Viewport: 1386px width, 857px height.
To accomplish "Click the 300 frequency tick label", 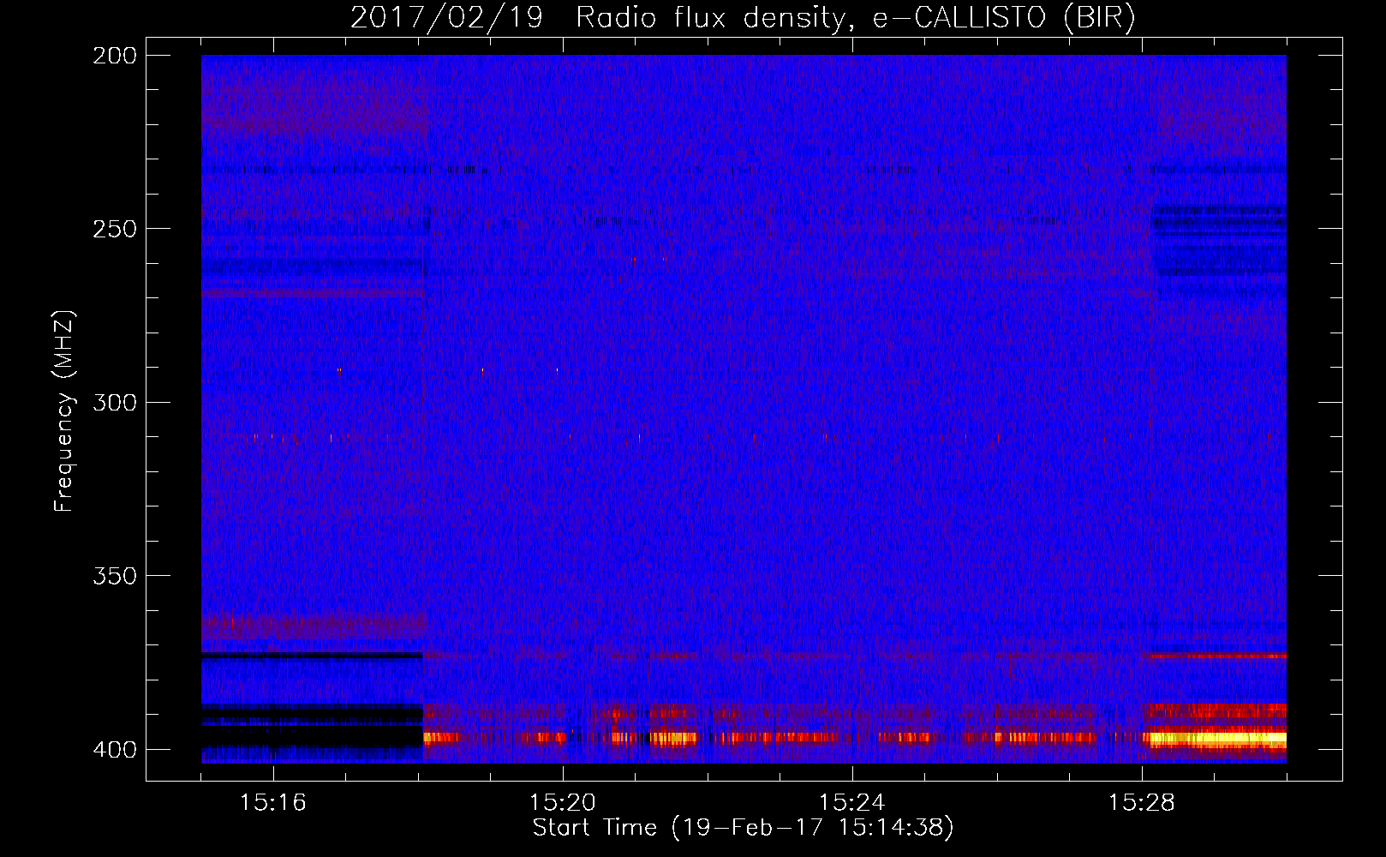I will 115,402.
